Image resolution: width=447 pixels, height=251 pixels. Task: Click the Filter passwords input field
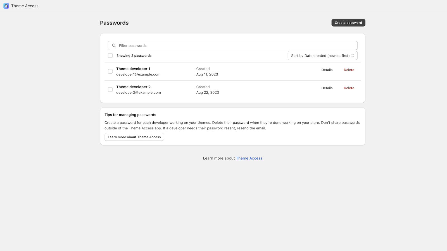pyautogui.click(x=223, y=45)
